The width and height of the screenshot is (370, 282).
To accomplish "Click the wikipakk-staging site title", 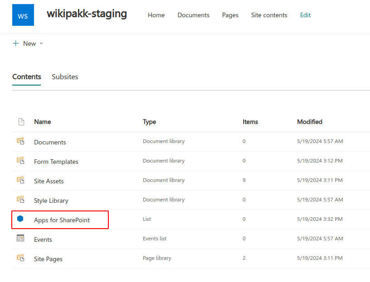I will point(87,14).
